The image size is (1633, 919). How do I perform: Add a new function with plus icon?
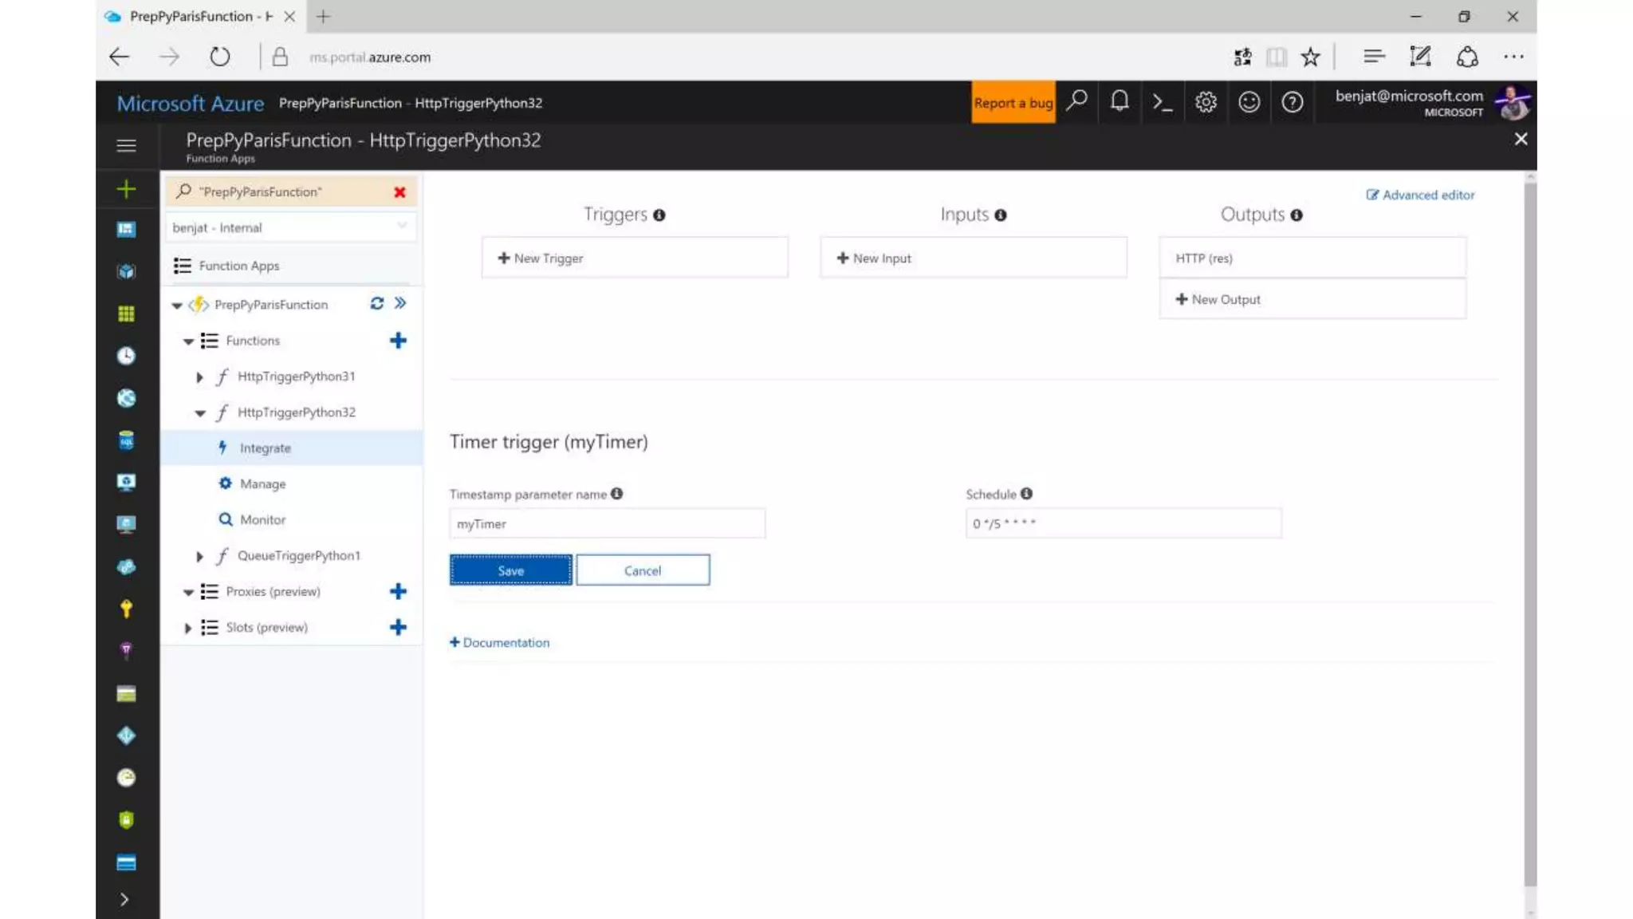coord(398,341)
